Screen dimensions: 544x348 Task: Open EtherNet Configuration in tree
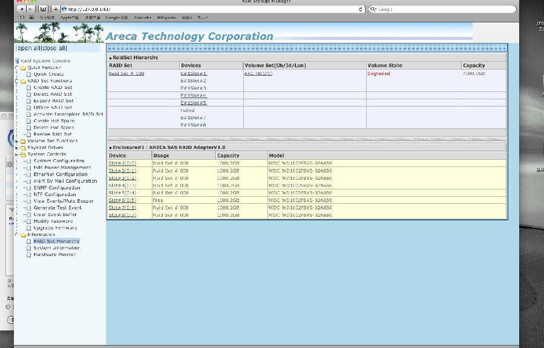[61, 174]
